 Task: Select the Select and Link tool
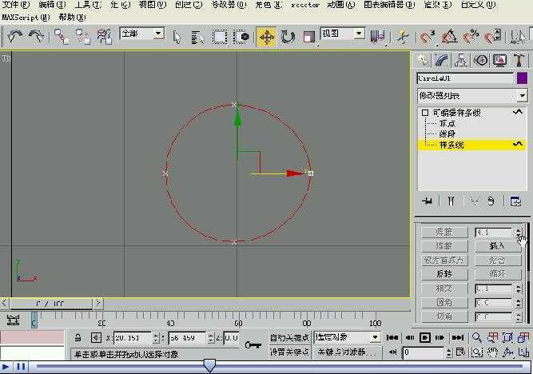(62, 37)
